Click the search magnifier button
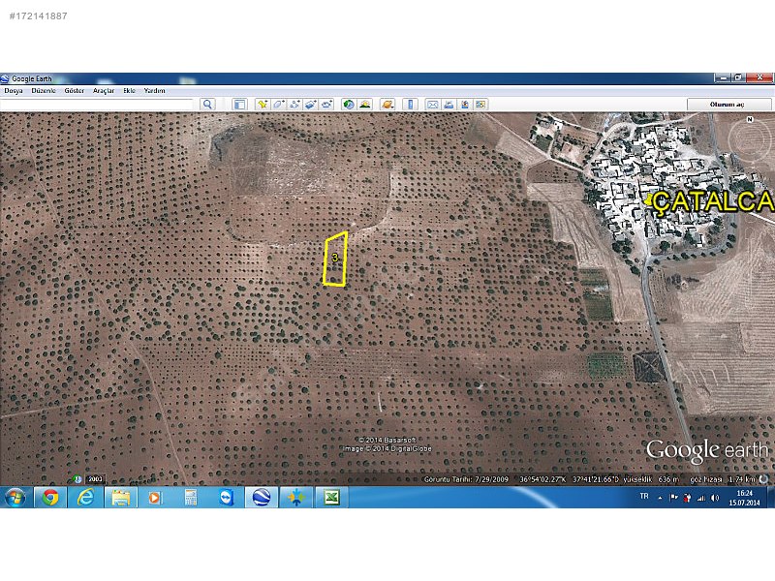 pyautogui.click(x=207, y=105)
